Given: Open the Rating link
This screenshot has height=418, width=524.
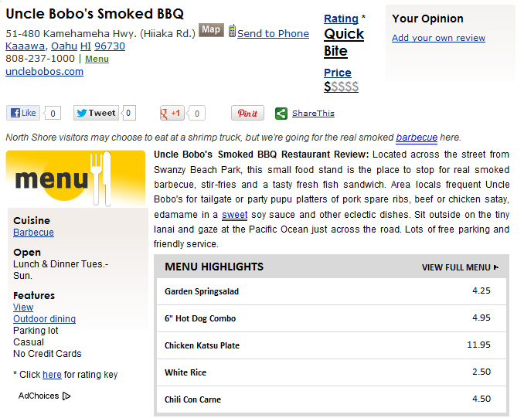Looking at the screenshot, I should 341,19.
